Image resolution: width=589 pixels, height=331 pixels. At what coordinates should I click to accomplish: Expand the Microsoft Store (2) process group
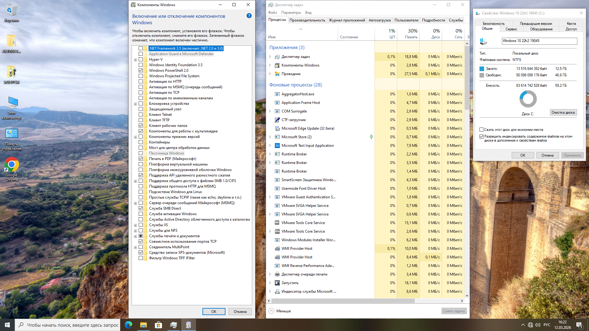click(x=270, y=137)
